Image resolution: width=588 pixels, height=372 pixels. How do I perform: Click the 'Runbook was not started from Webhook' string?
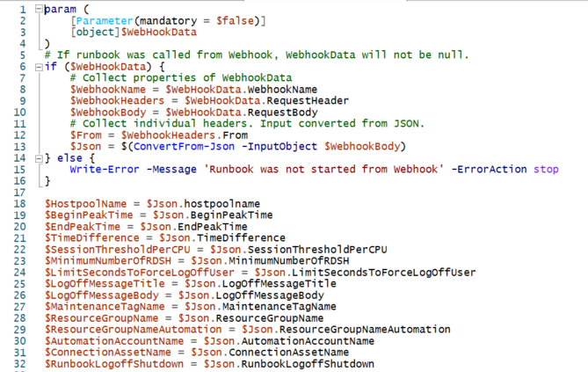[x=323, y=170]
